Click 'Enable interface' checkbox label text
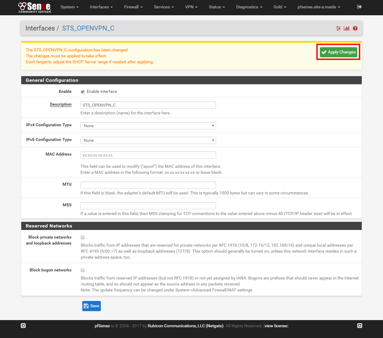Screen dimensions: 383x338 coord(102,92)
